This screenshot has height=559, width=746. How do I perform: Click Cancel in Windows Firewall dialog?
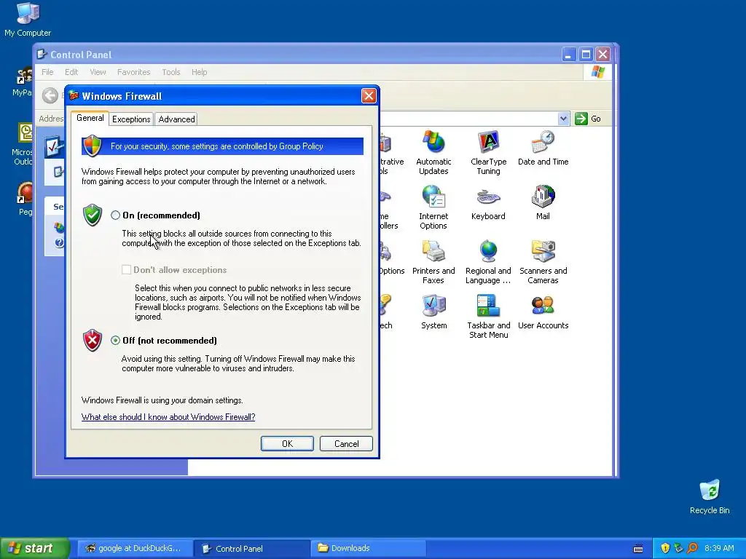pos(346,443)
